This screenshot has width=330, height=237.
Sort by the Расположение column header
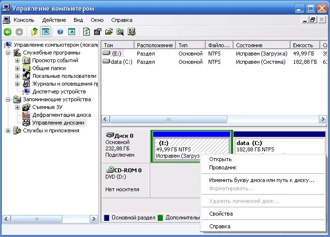(x=155, y=45)
